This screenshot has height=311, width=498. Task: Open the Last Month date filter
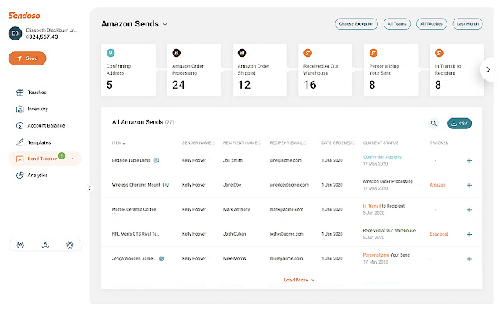tap(468, 24)
